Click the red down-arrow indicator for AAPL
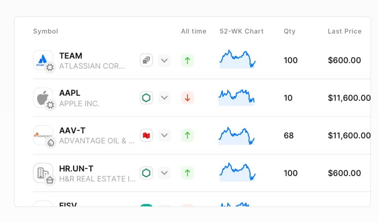 click(x=187, y=97)
